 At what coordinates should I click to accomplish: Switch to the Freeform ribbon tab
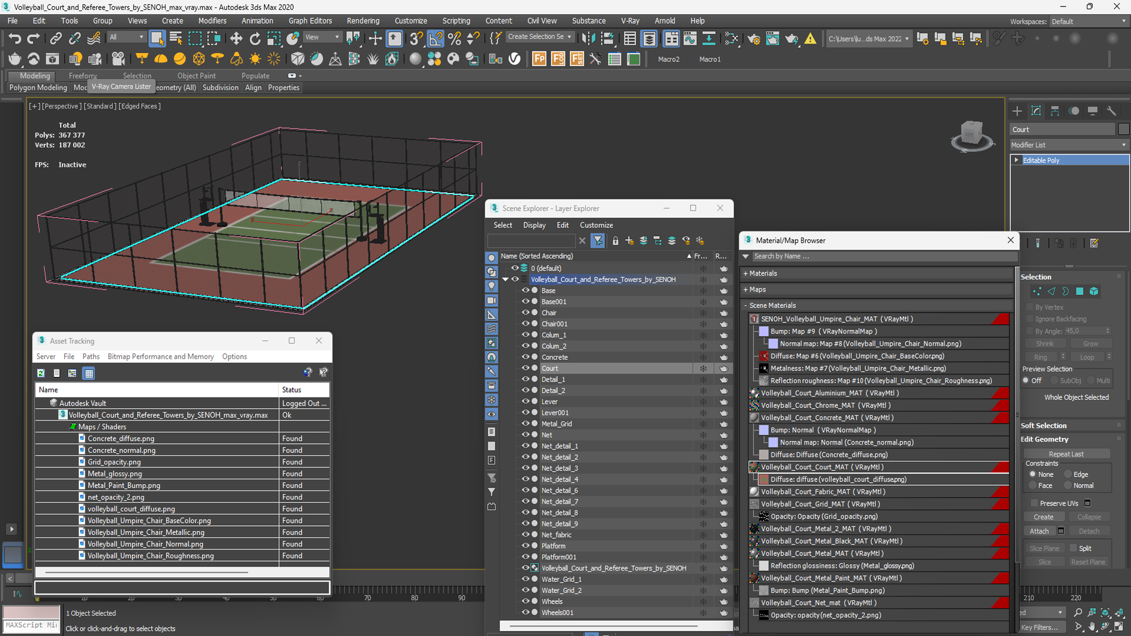[x=82, y=76]
